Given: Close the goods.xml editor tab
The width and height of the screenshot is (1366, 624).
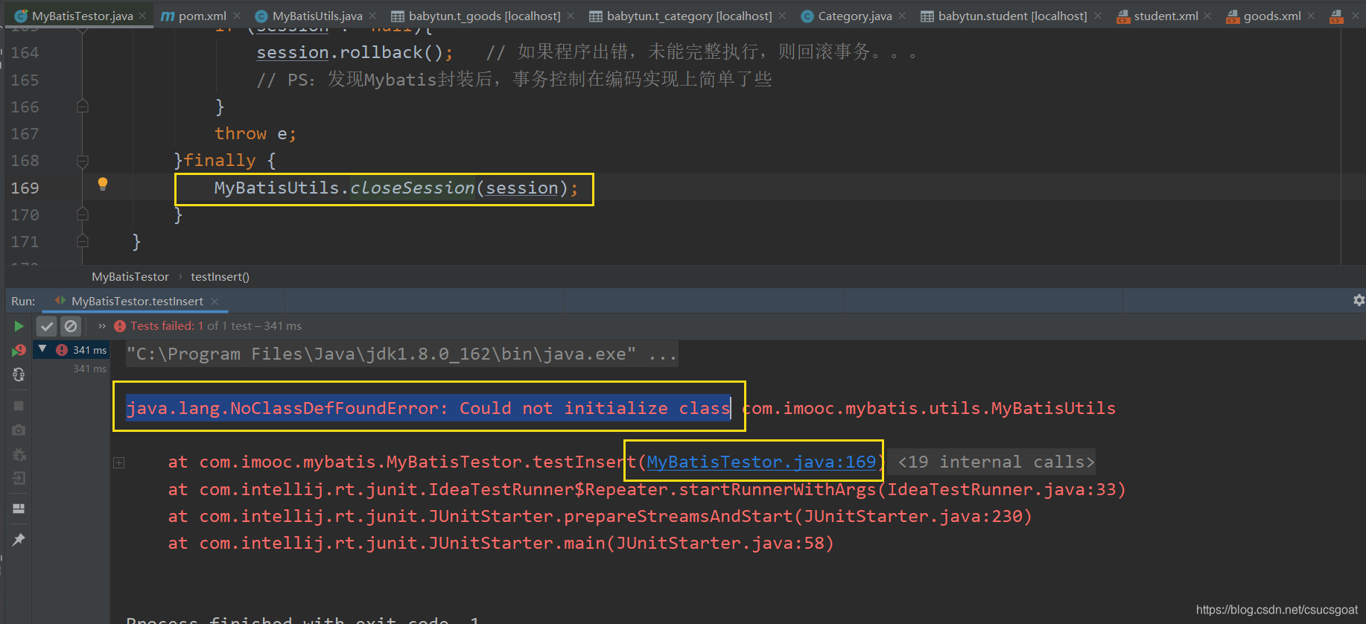Looking at the screenshot, I should click(1311, 16).
